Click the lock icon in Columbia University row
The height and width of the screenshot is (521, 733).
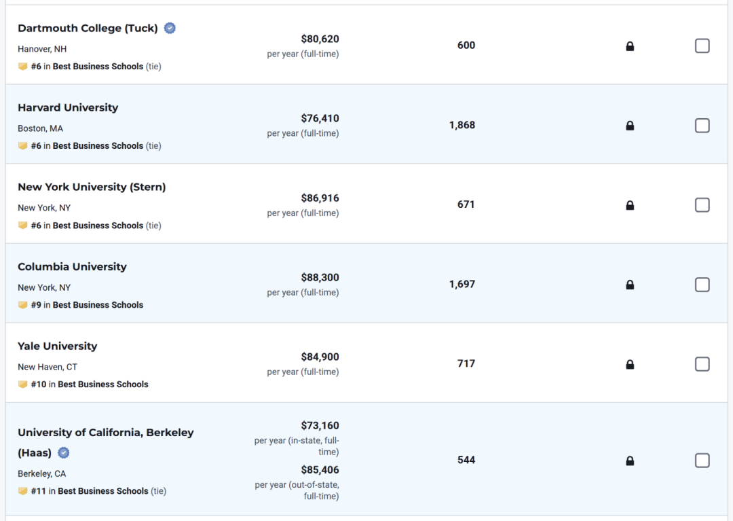point(630,285)
